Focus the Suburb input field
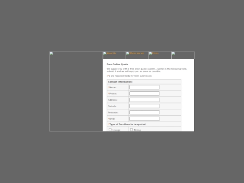The width and height of the screenshot is (244, 183). click(144, 106)
